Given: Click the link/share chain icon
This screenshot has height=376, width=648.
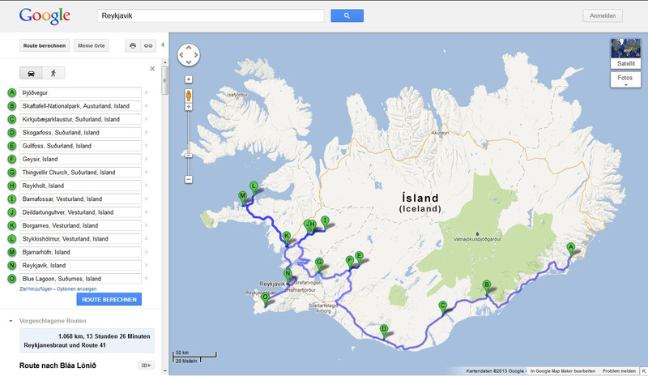Looking at the screenshot, I should [x=148, y=45].
